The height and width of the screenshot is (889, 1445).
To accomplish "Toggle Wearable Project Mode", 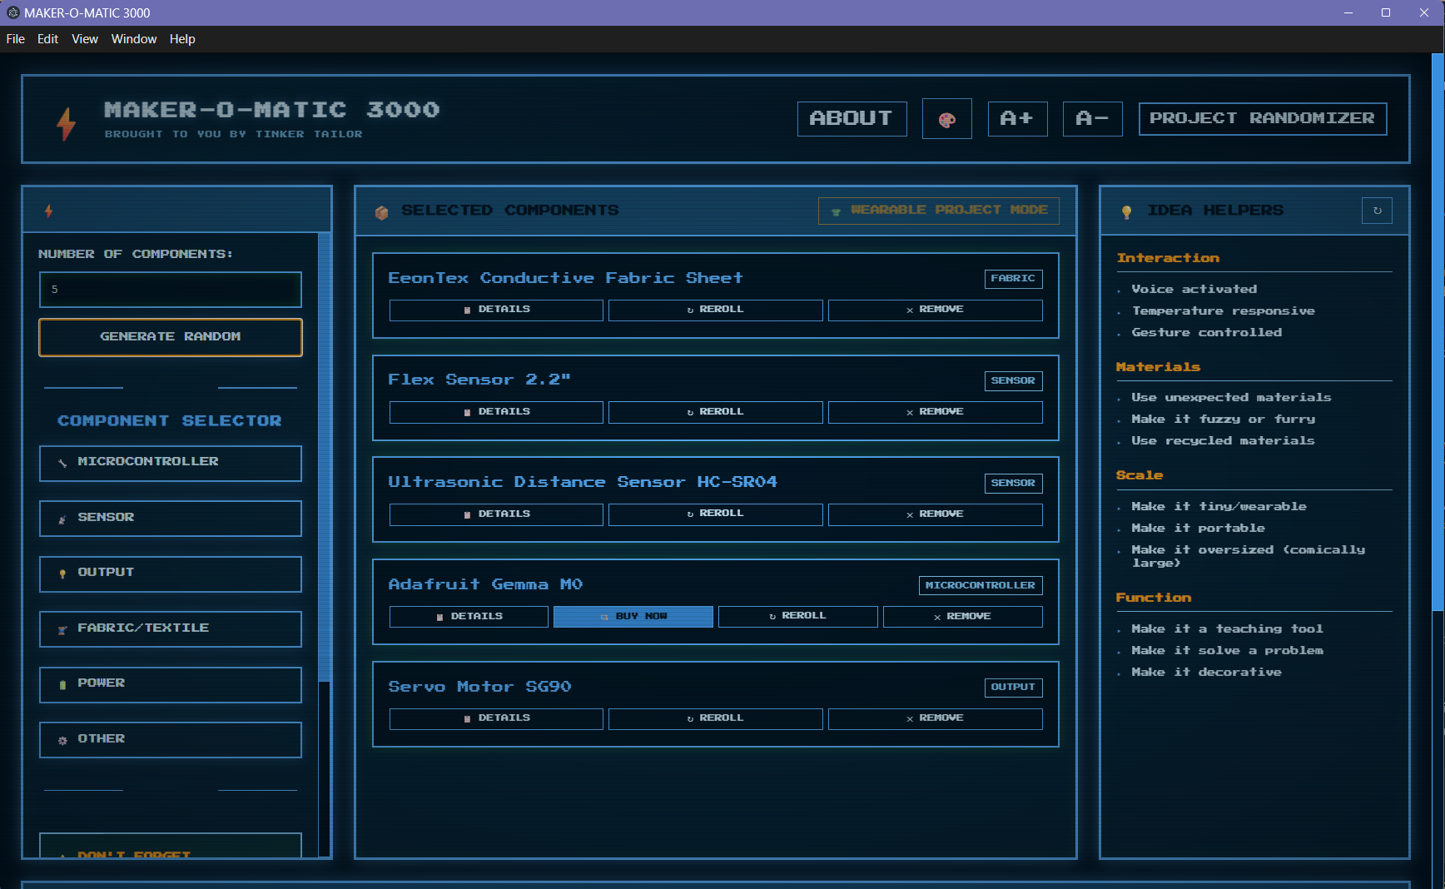I will pyautogui.click(x=938, y=211).
